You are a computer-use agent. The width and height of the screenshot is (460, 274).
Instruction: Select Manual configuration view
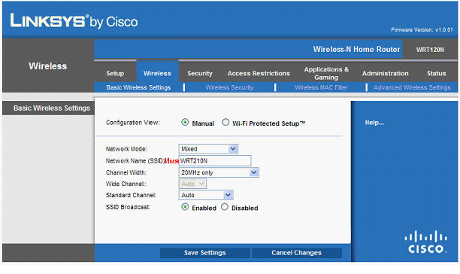point(185,122)
